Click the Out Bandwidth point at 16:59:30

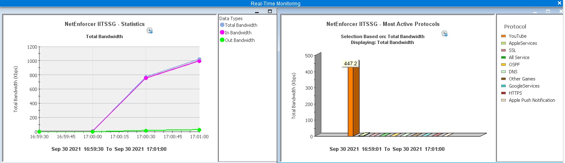pyautogui.click(x=39, y=132)
